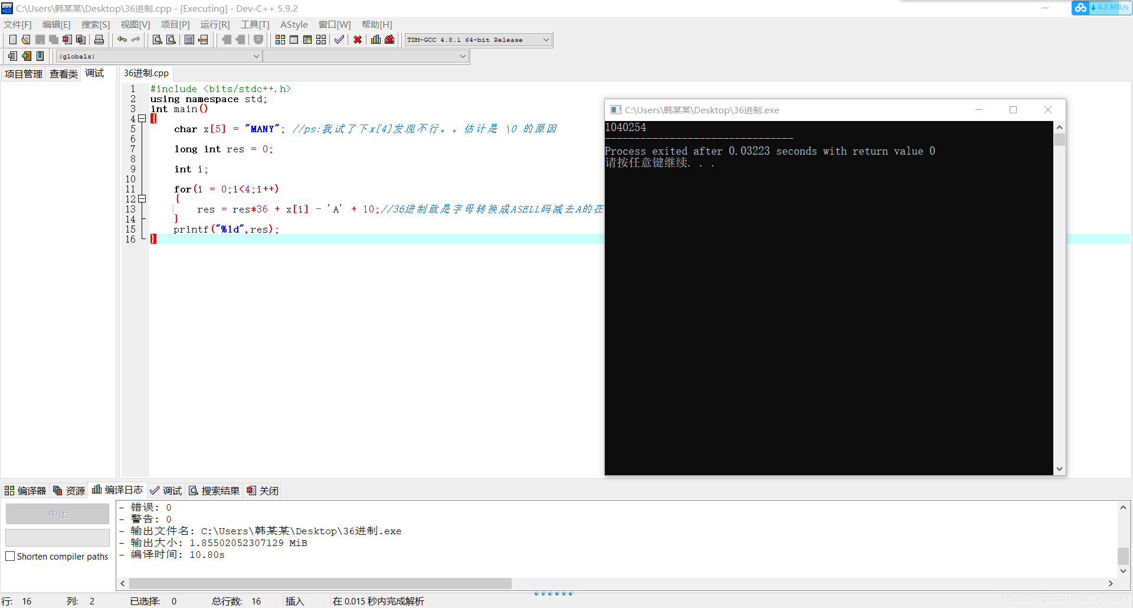
Task: Stop execution with the red X icon
Action: [x=358, y=40]
